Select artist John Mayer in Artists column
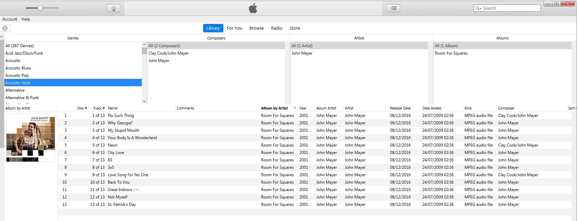578x221 pixels. (359, 53)
